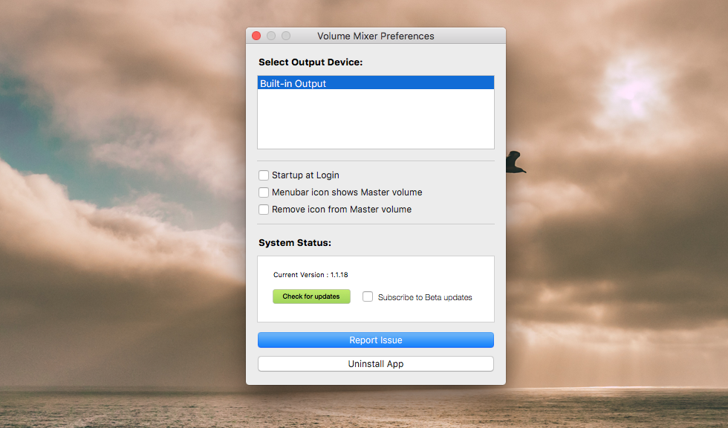Click the Select Output Device heading
Image resolution: width=728 pixels, height=428 pixels.
[x=311, y=62]
